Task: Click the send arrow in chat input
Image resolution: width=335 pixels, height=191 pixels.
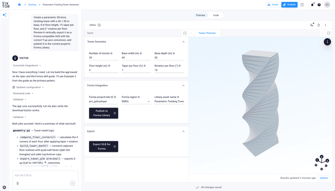Action: coord(73,183)
